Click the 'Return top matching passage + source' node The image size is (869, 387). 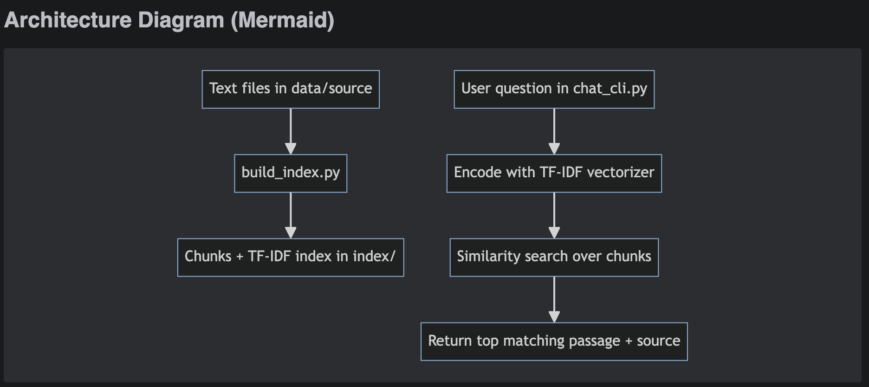coord(554,341)
